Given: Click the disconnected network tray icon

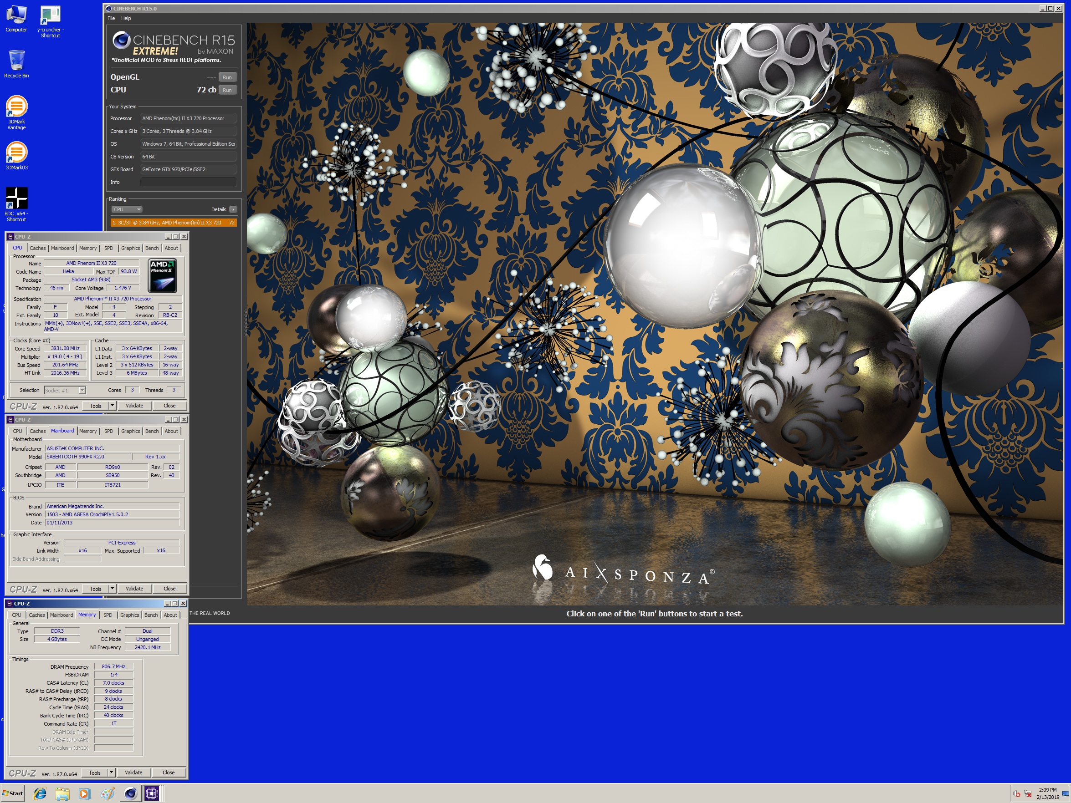Looking at the screenshot, I should 1027,794.
